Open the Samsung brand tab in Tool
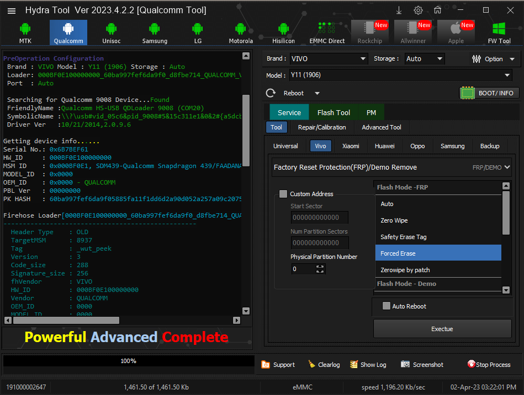The width and height of the screenshot is (524, 395). (452, 146)
